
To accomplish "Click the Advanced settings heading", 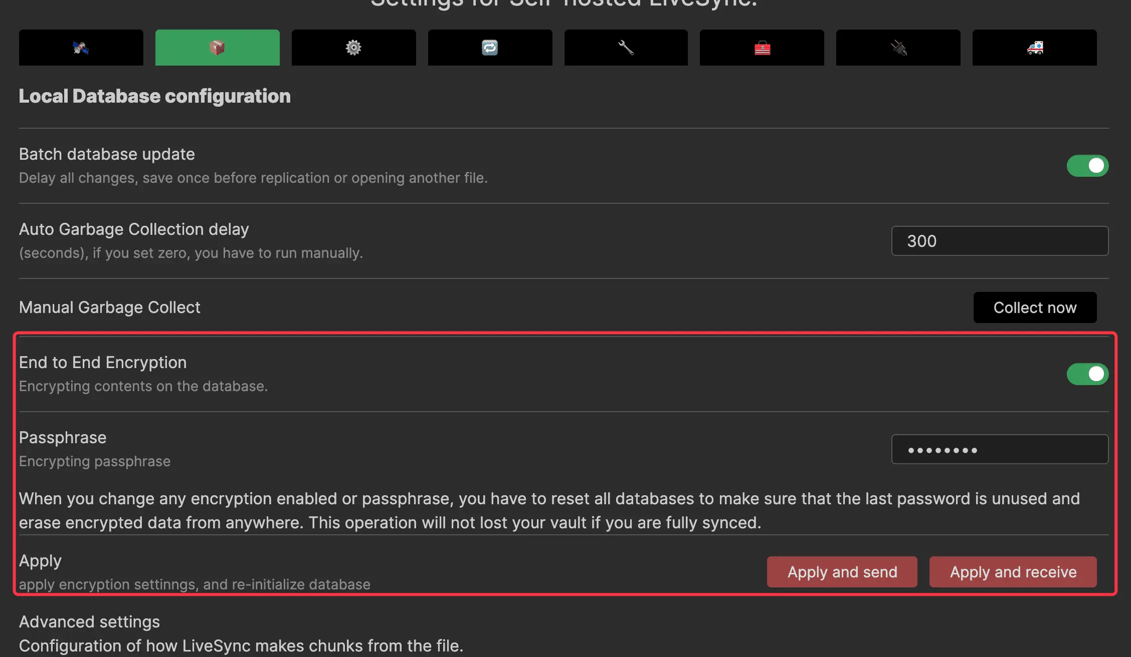I will tap(89, 622).
